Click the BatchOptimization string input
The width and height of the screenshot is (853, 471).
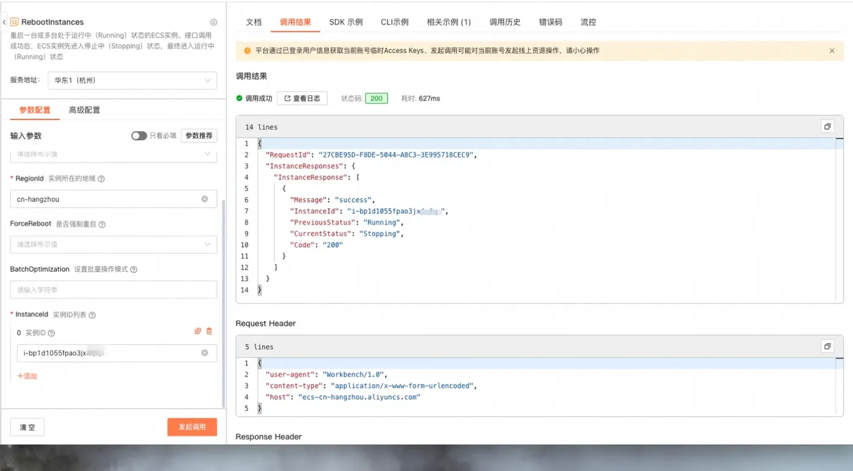[x=113, y=290]
